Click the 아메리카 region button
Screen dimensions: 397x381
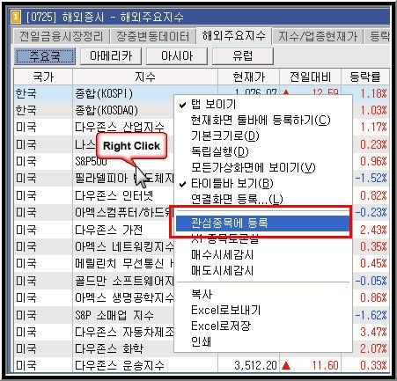tap(111, 56)
